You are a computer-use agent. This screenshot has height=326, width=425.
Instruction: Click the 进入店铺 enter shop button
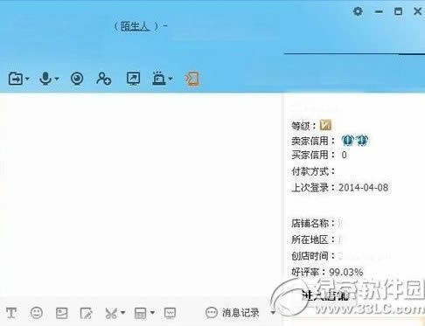pyautogui.click(x=325, y=295)
